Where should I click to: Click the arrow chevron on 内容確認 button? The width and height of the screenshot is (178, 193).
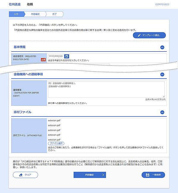coord(103,175)
